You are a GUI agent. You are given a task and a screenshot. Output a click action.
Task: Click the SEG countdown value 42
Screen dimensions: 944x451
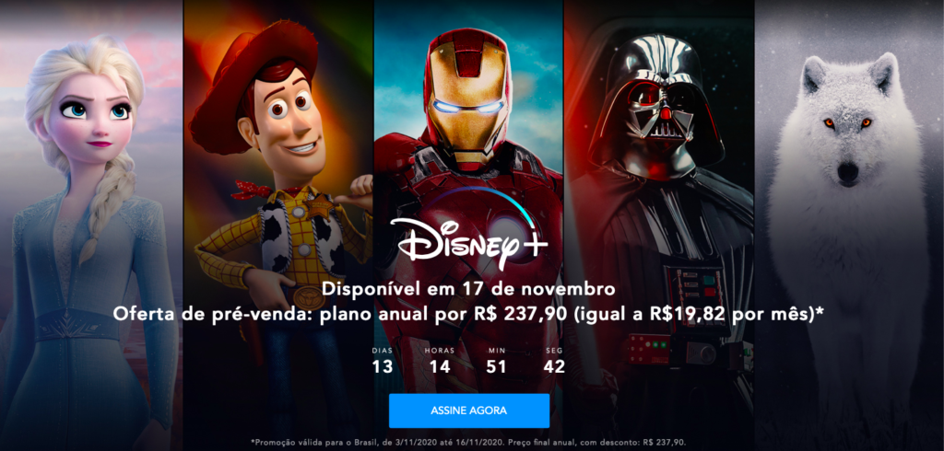tap(554, 366)
